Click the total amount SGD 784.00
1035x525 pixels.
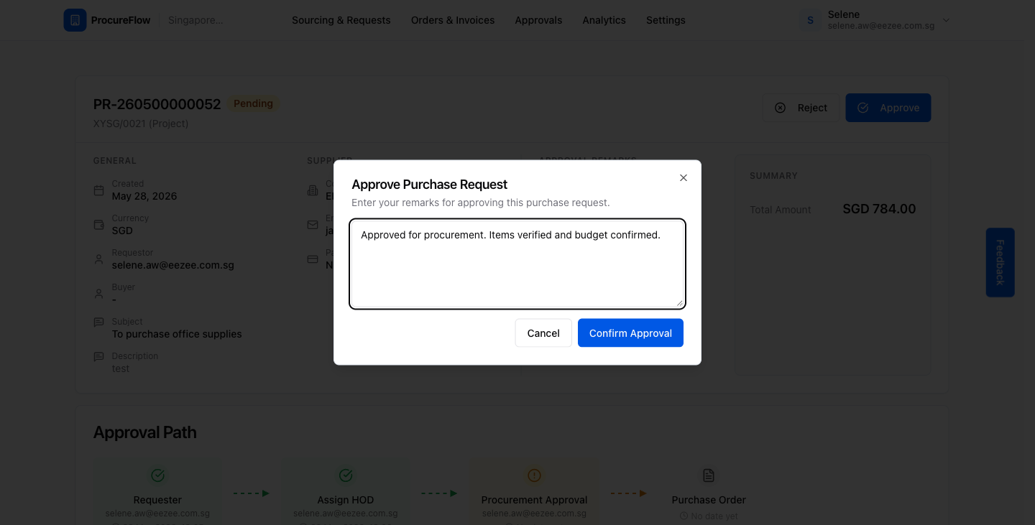click(879, 209)
